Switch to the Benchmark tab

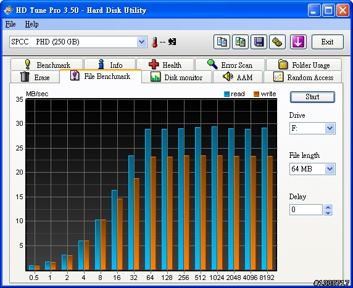click(x=47, y=65)
